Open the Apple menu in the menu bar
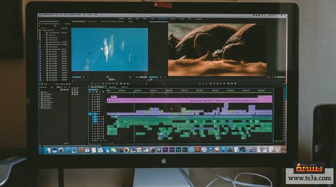 pos(40,14)
